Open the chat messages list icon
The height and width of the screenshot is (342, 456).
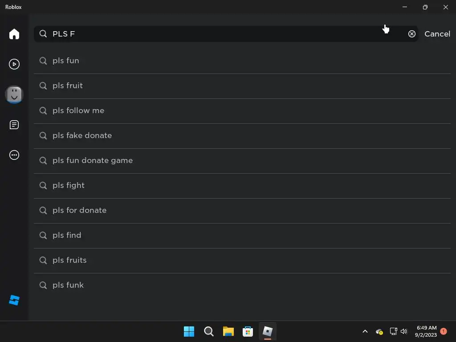click(x=14, y=125)
